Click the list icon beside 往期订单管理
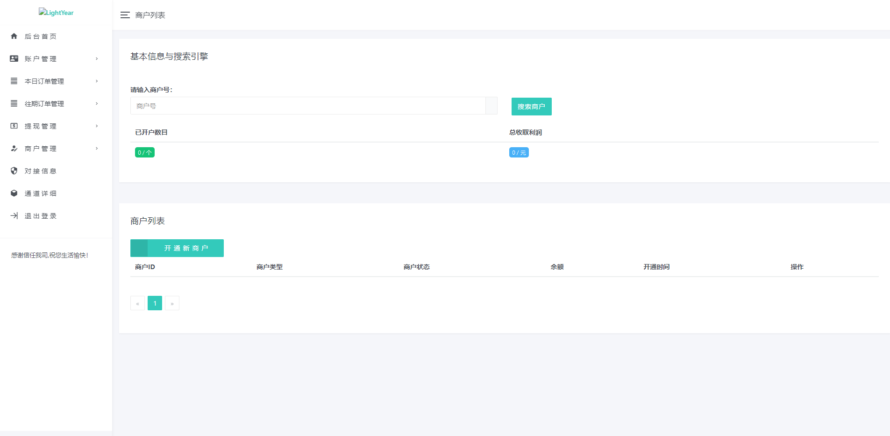The width and height of the screenshot is (890, 436). pos(14,103)
